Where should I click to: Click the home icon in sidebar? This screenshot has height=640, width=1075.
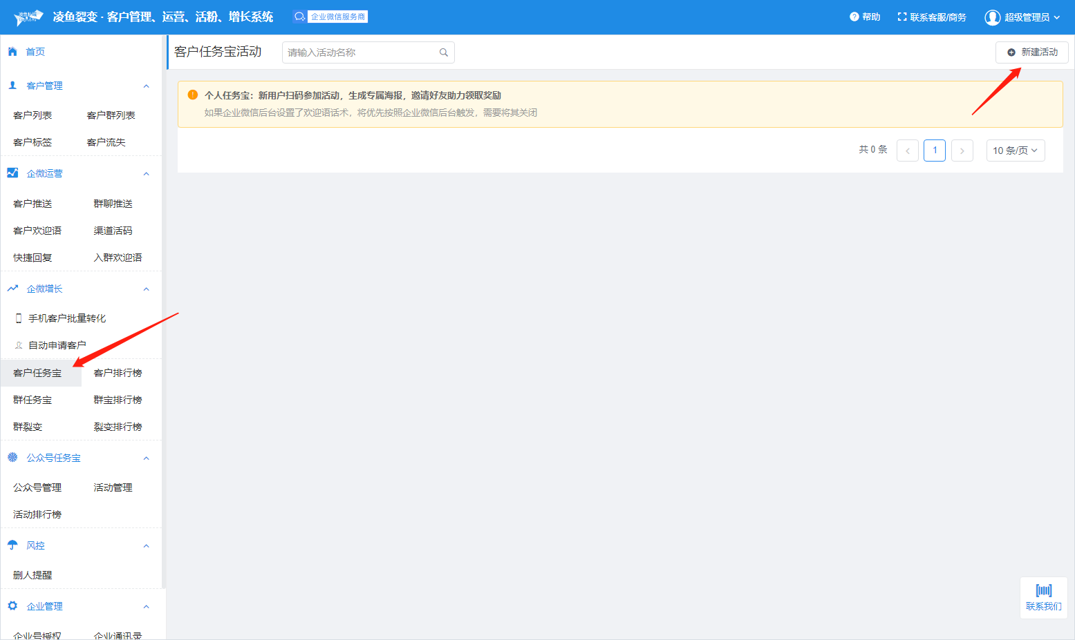click(x=12, y=52)
